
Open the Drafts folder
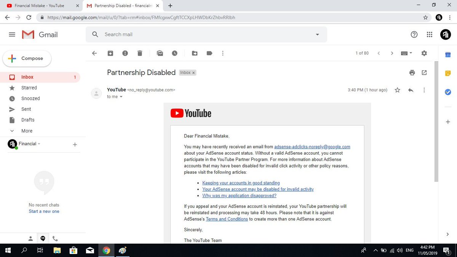[x=40, y=120]
